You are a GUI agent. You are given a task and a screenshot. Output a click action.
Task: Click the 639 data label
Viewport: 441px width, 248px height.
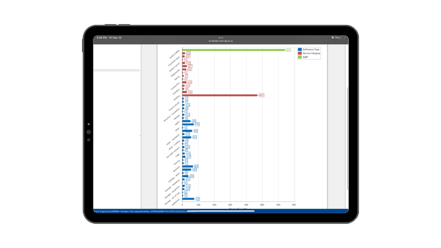(x=289, y=50)
